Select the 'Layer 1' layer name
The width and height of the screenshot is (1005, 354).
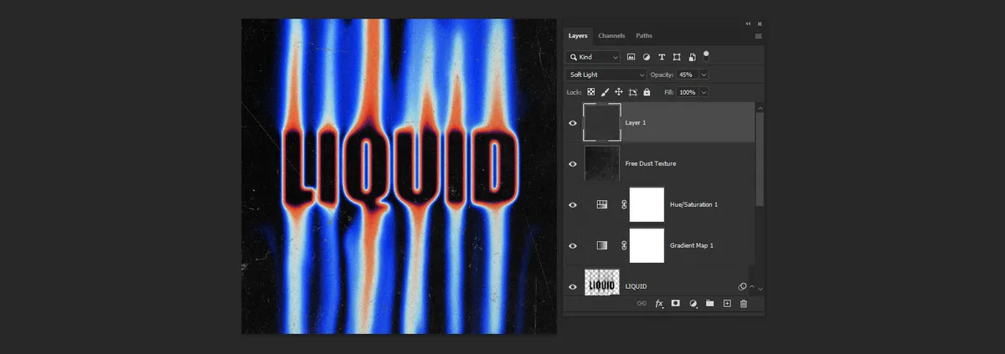[636, 122]
